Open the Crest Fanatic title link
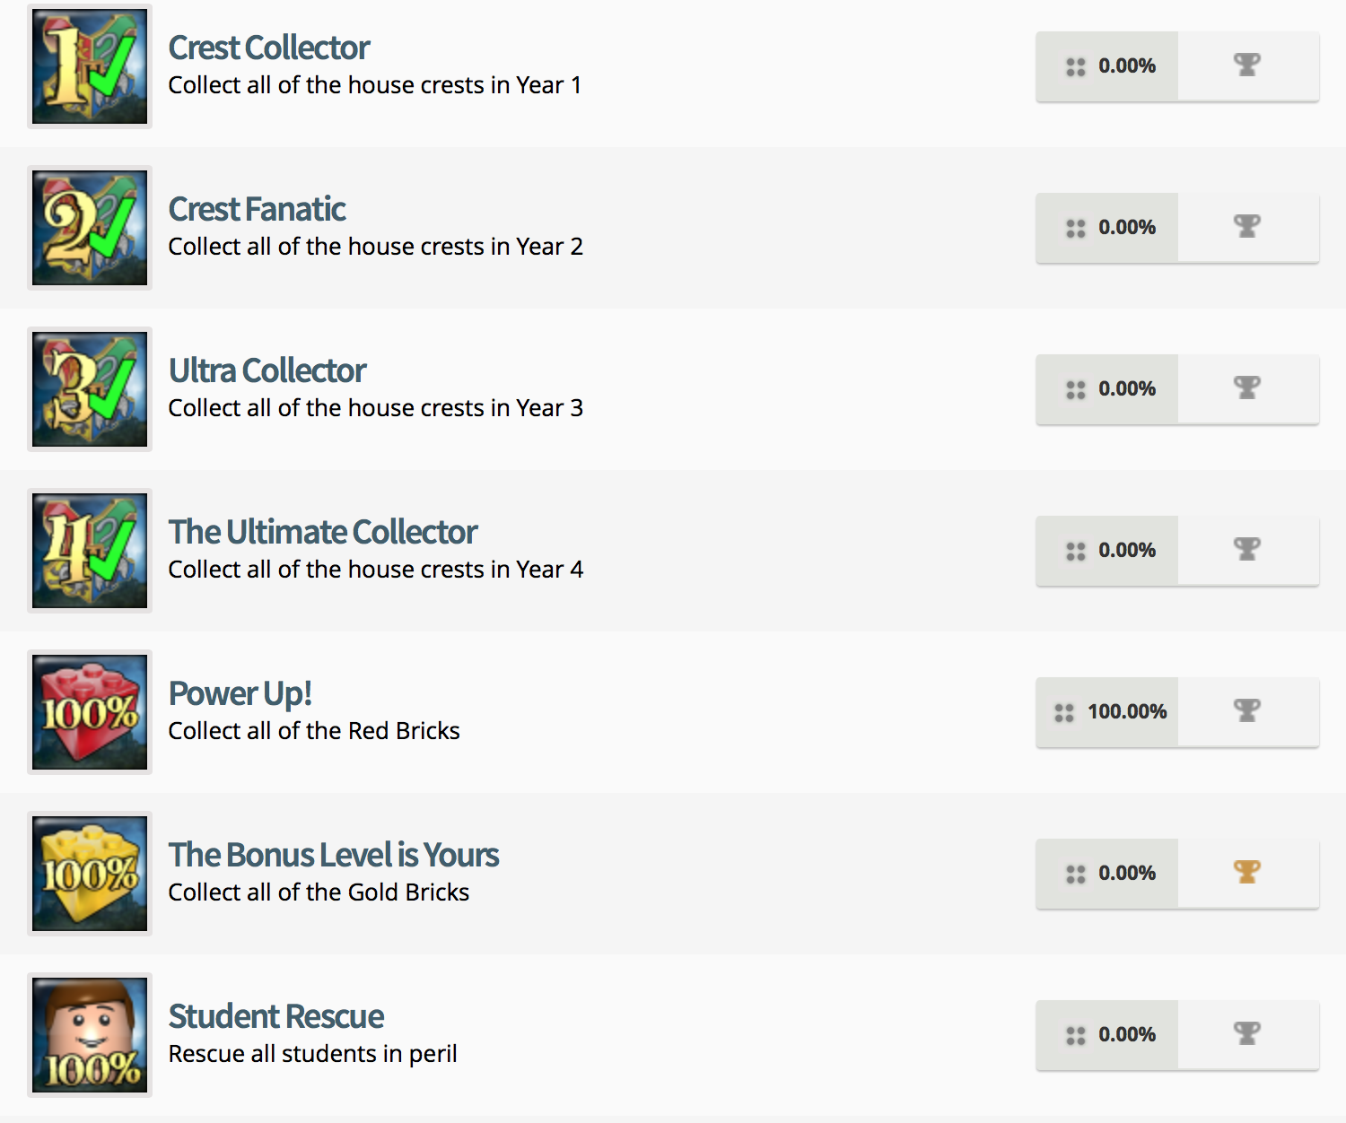Viewport: 1346px width, 1123px height. [257, 209]
